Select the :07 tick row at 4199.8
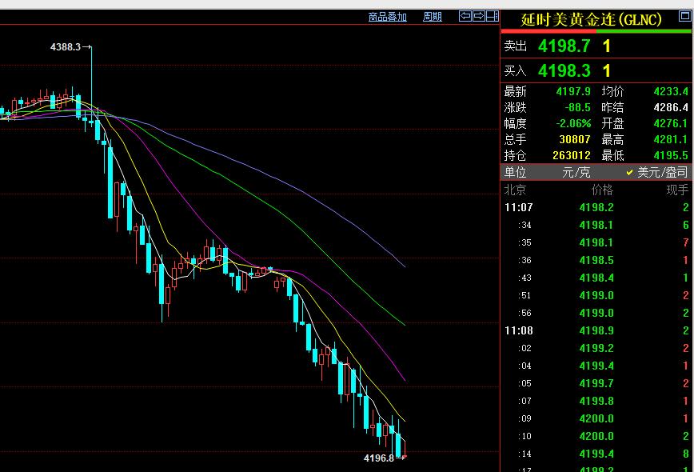 [x=596, y=401]
